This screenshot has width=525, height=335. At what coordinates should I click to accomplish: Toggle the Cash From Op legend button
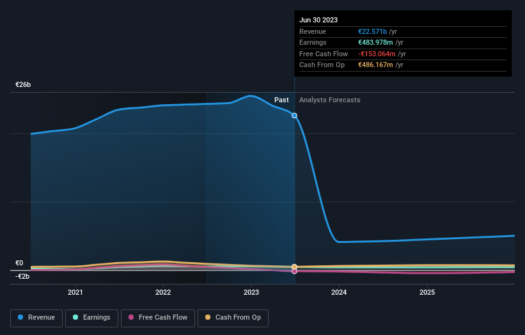[233, 318]
